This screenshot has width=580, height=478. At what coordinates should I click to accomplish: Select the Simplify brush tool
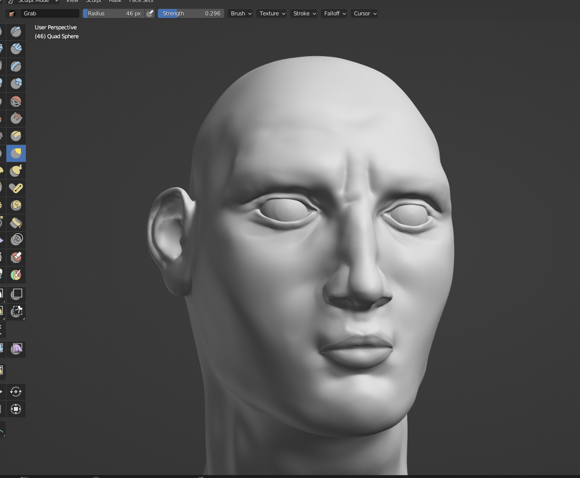coord(16,240)
